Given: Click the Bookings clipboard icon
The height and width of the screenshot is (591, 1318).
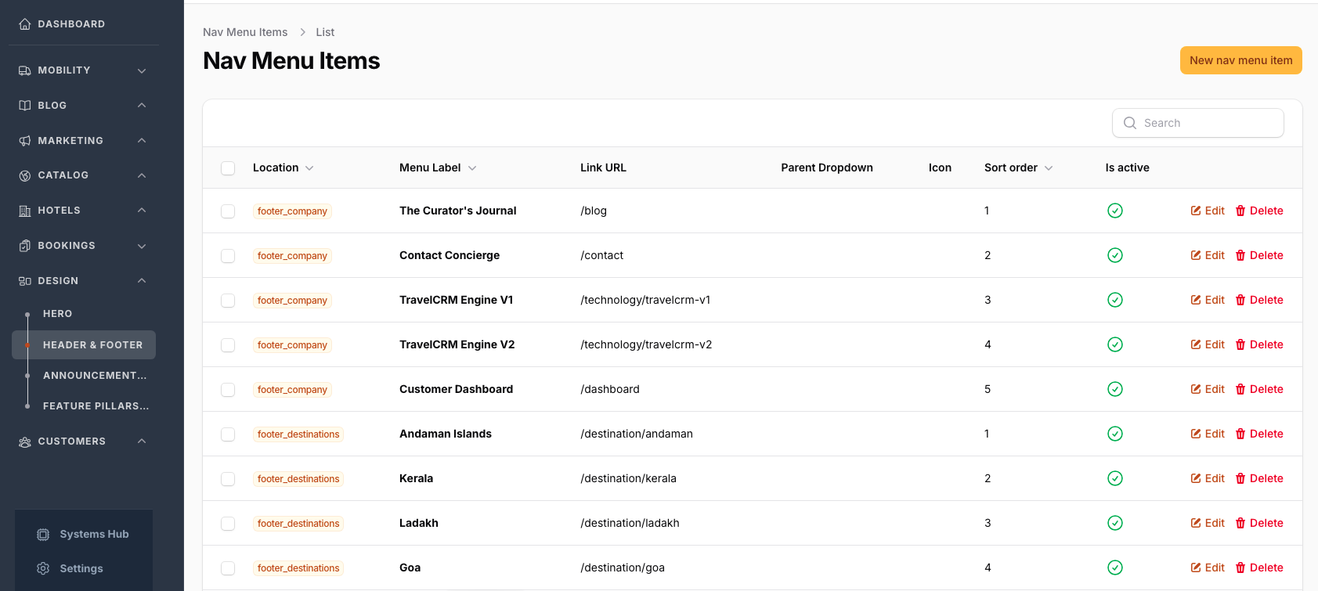Looking at the screenshot, I should 25,246.
